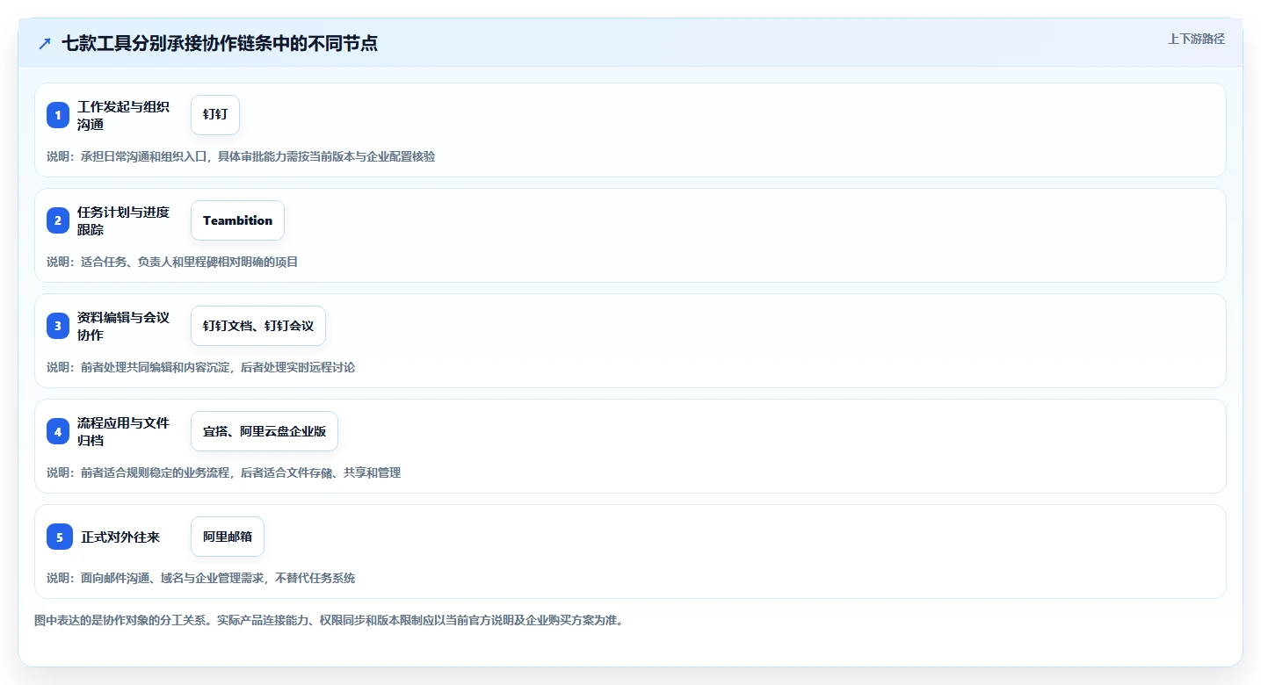Click the note starting 说明:前者处理共同编辑和内容沉淀
The width and height of the screenshot is (1261, 685).
201,367
